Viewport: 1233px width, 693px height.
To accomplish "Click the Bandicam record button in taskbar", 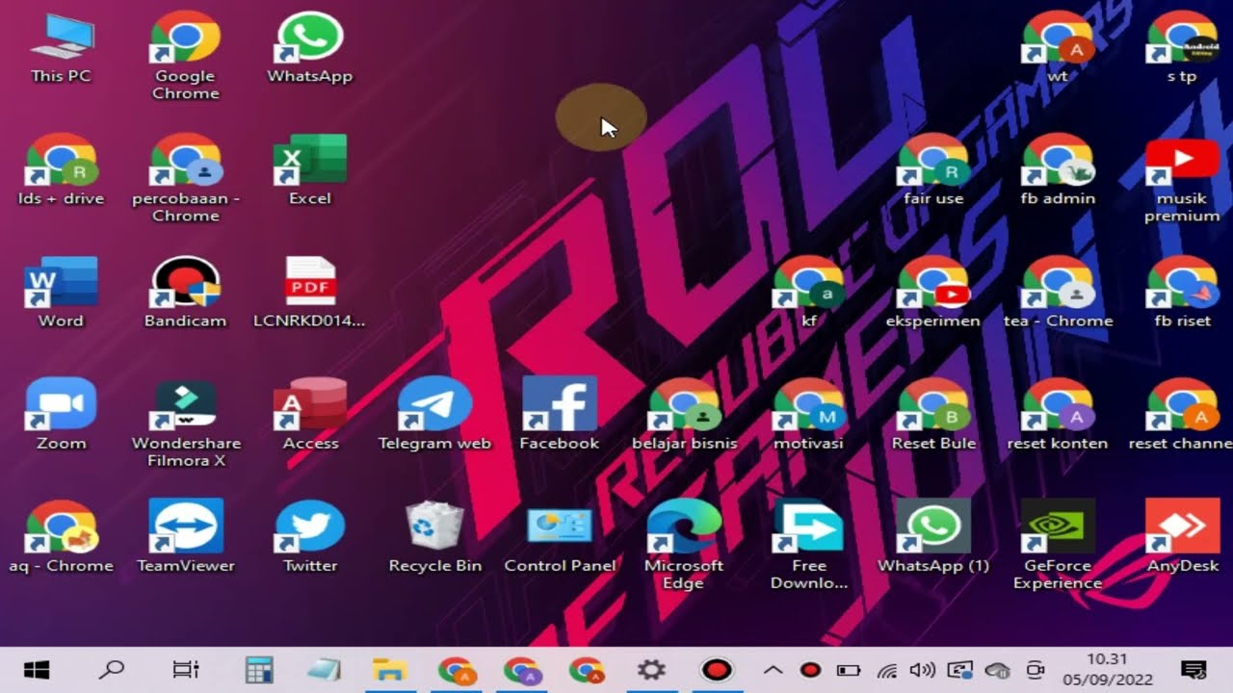I will pyautogui.click(x=717, y=670).
